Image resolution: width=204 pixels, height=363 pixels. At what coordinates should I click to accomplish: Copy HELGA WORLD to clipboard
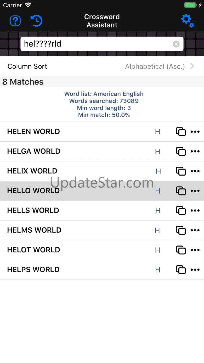tap(181, 152)
